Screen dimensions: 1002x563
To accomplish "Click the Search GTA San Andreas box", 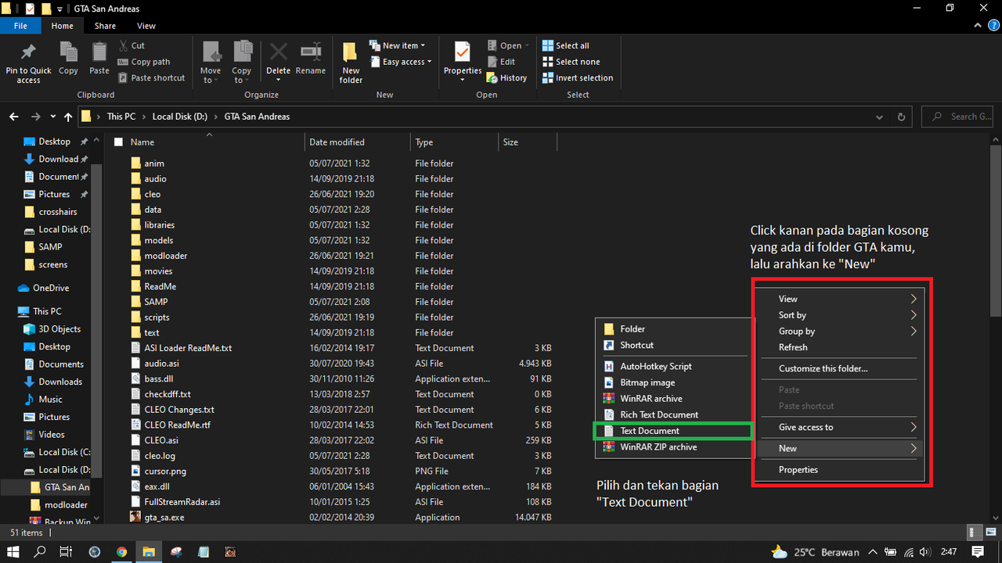I will point(959,117).
